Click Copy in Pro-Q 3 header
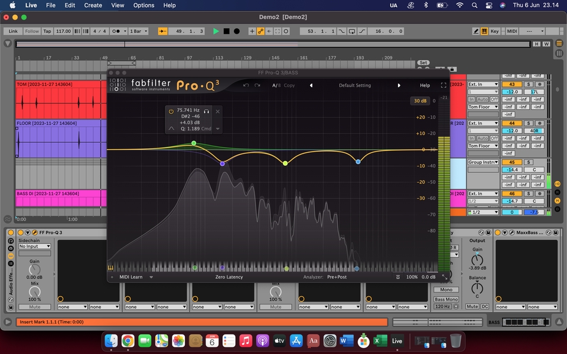This screenshot has width=567, height=354. 289,86
